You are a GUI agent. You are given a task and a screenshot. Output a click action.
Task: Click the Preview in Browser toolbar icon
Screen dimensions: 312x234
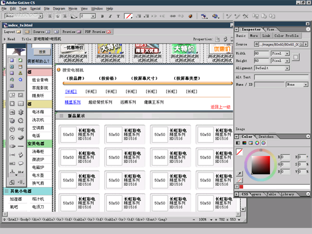(x=215, y=16)
